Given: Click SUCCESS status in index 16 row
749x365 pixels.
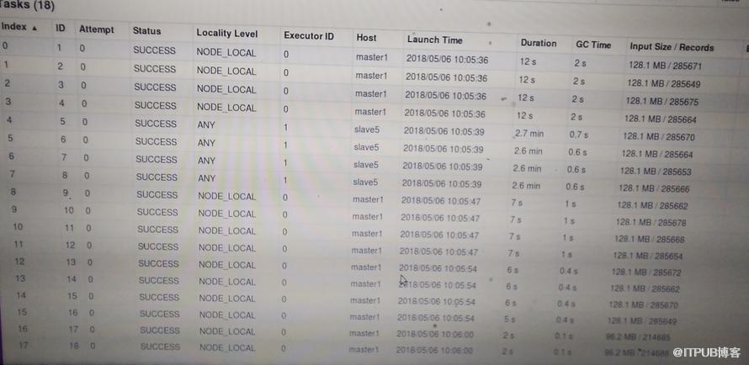Looking at the screenshot, I should (160, 331).
